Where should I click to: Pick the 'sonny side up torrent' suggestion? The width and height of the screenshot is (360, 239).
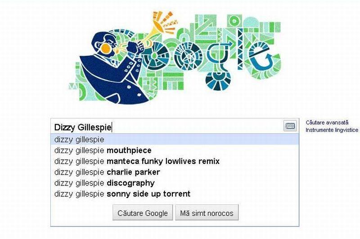122,194
